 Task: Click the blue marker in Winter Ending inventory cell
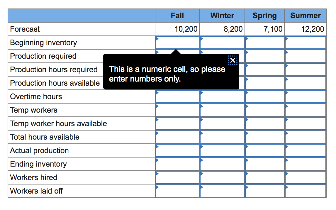201,160
